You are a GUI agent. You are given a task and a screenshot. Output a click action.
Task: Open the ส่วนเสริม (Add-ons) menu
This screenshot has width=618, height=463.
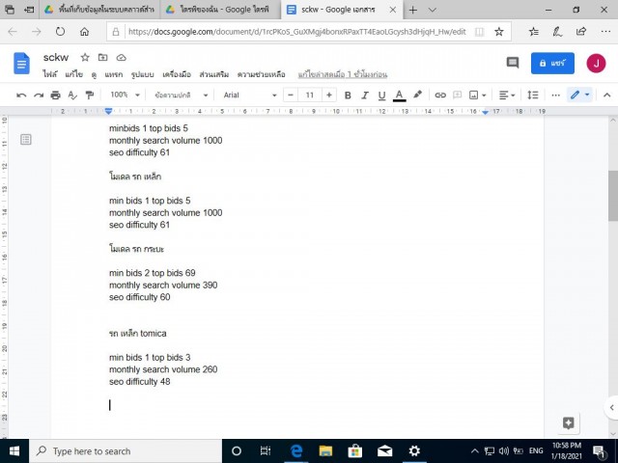214,74
